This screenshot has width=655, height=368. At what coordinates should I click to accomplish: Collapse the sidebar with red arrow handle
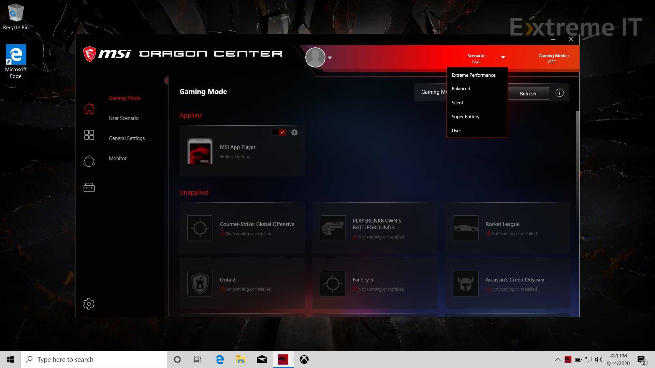(x=166, y=81)
